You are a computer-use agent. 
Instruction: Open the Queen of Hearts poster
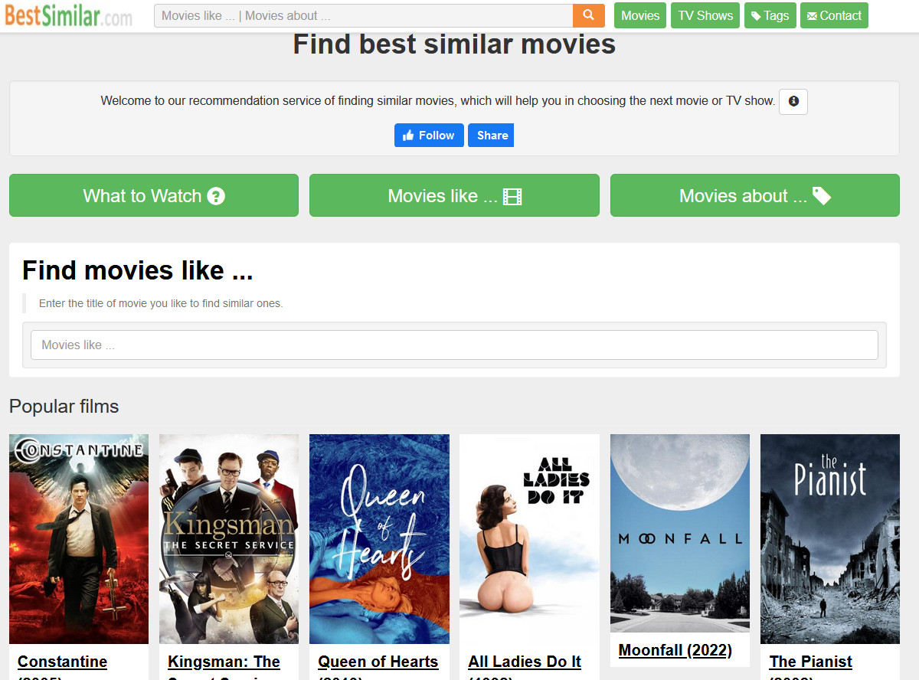coord(379,539)
